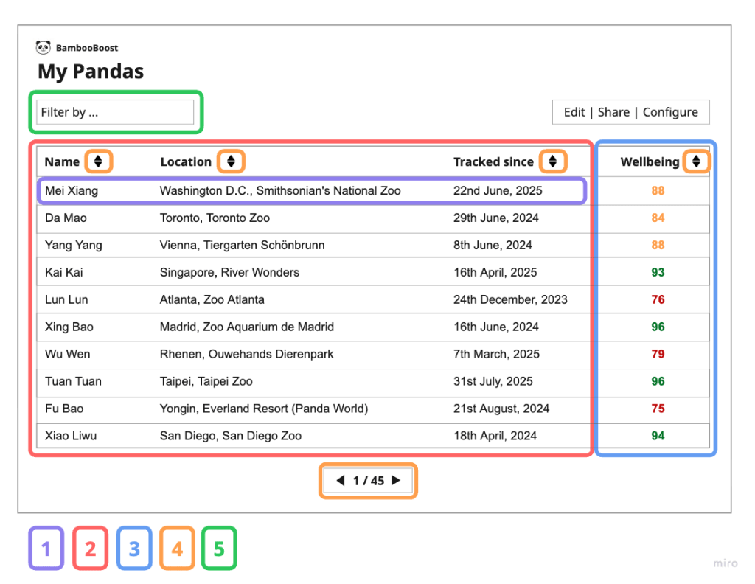The height and width of the screenshot is (584, 755).
Task: Click the Share button
Action: [613, 112]
